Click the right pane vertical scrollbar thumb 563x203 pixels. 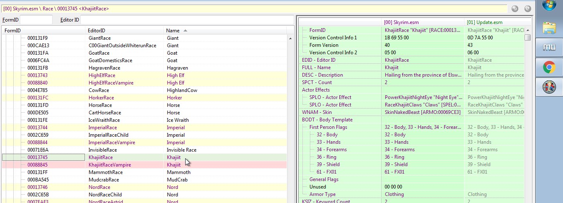point(527,37)
